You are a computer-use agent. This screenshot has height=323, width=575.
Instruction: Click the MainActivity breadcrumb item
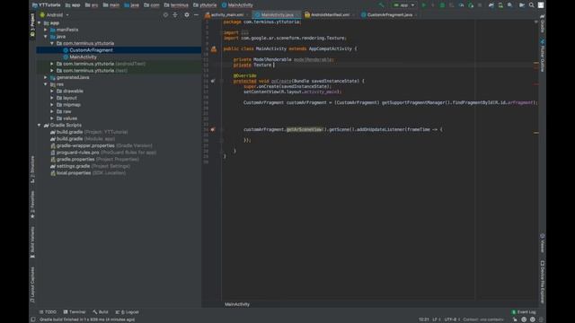click(x=237, y=5)
